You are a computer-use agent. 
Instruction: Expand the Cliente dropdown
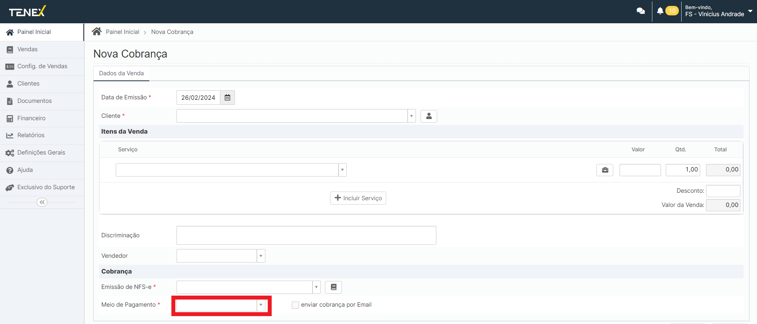[x=411, y=116]
